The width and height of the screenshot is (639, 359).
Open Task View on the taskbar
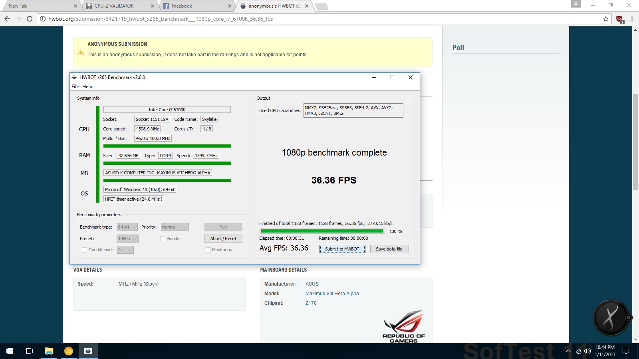coord(29,351)
